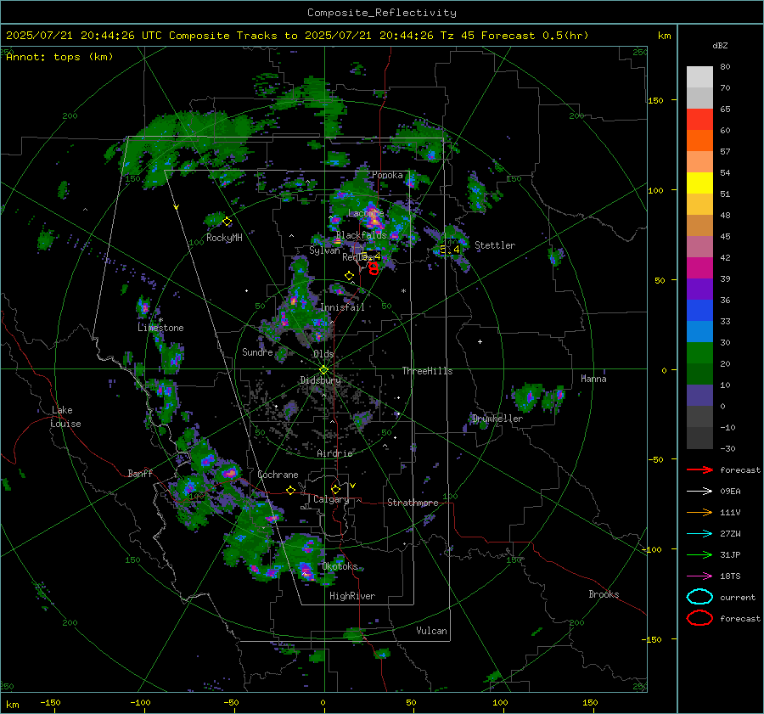Click the green 31JP track arrow
Viewport: 764px width, 714px height.
point(699,554)
